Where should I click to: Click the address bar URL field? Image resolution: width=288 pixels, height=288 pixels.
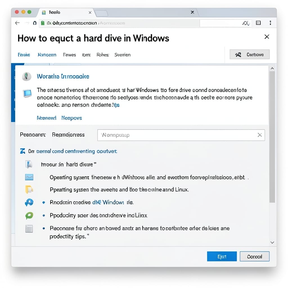[119, 23]
